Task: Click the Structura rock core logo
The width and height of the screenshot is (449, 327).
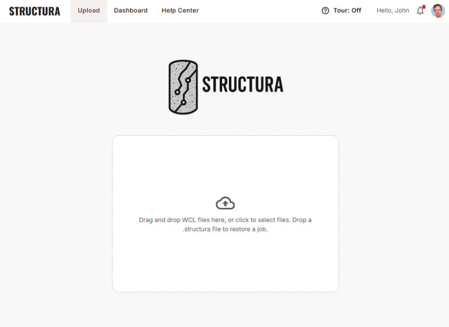Action: [184, 87]
